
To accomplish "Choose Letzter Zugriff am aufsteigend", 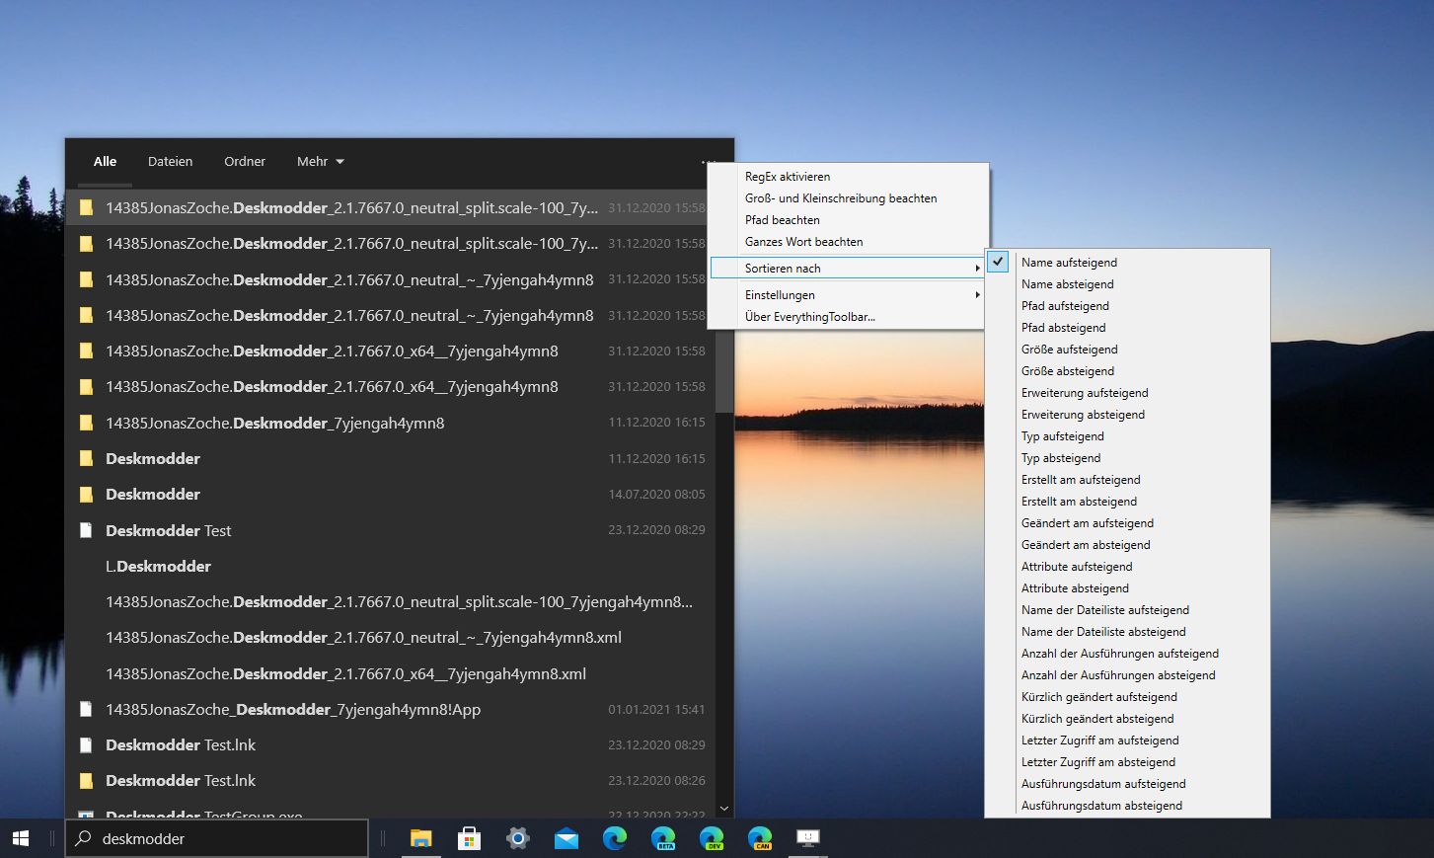I will [1127, 741].
